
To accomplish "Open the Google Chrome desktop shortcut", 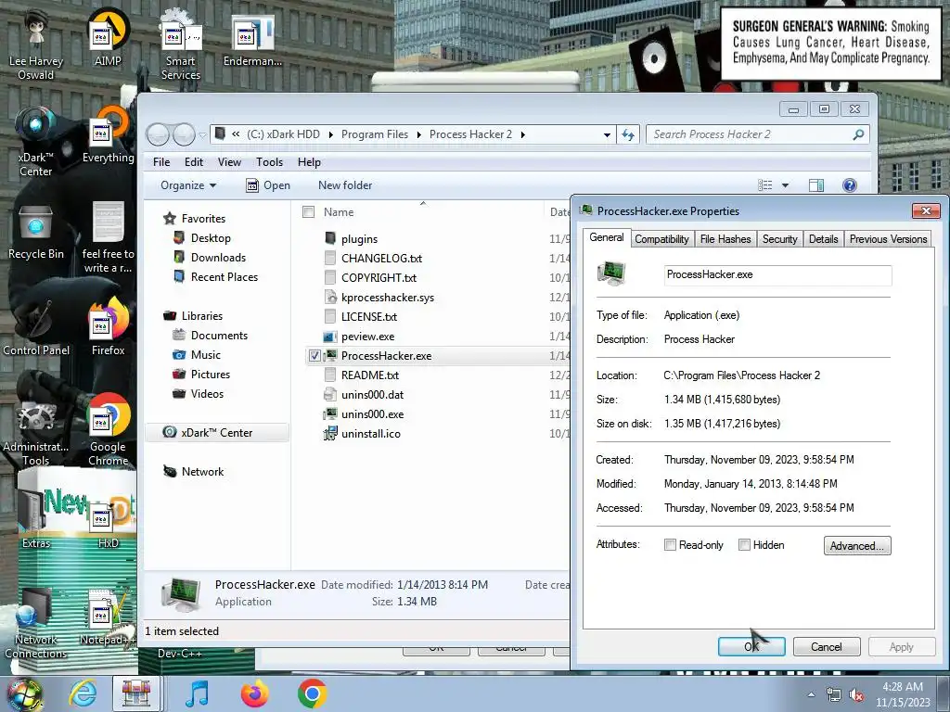I will [108, 430].
